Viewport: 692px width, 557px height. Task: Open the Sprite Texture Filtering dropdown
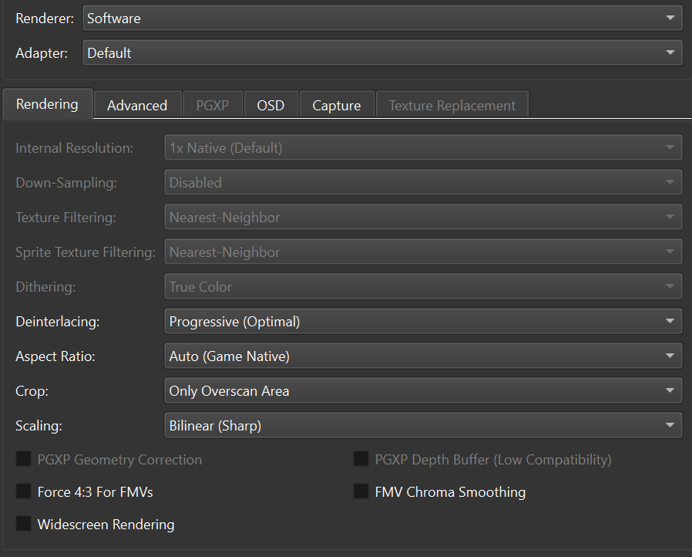pos(423,251)
